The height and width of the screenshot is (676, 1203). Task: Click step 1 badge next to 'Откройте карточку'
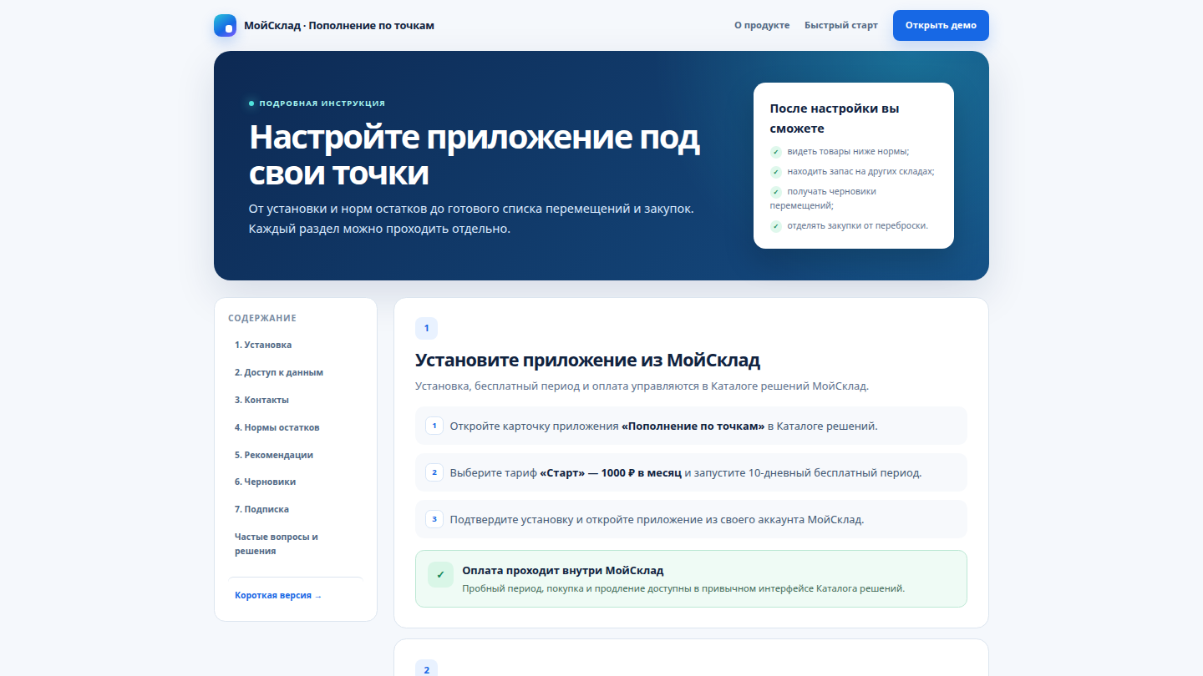pyautogui.click(x=434, y=426)
